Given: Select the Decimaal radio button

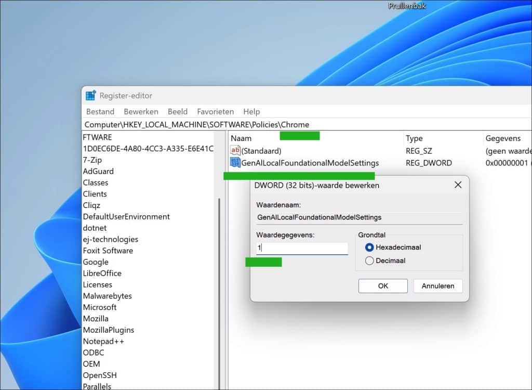Looking at the screenshot, I should [369, 261].
